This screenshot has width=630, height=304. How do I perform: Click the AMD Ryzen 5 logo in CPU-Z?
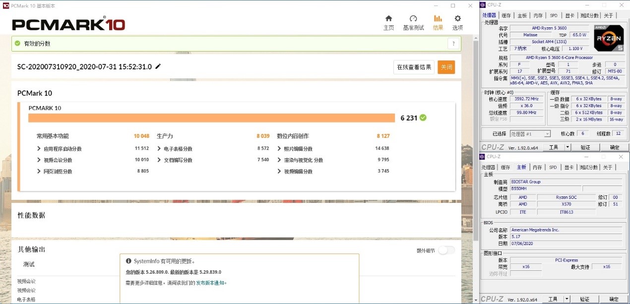pos(609,38)
